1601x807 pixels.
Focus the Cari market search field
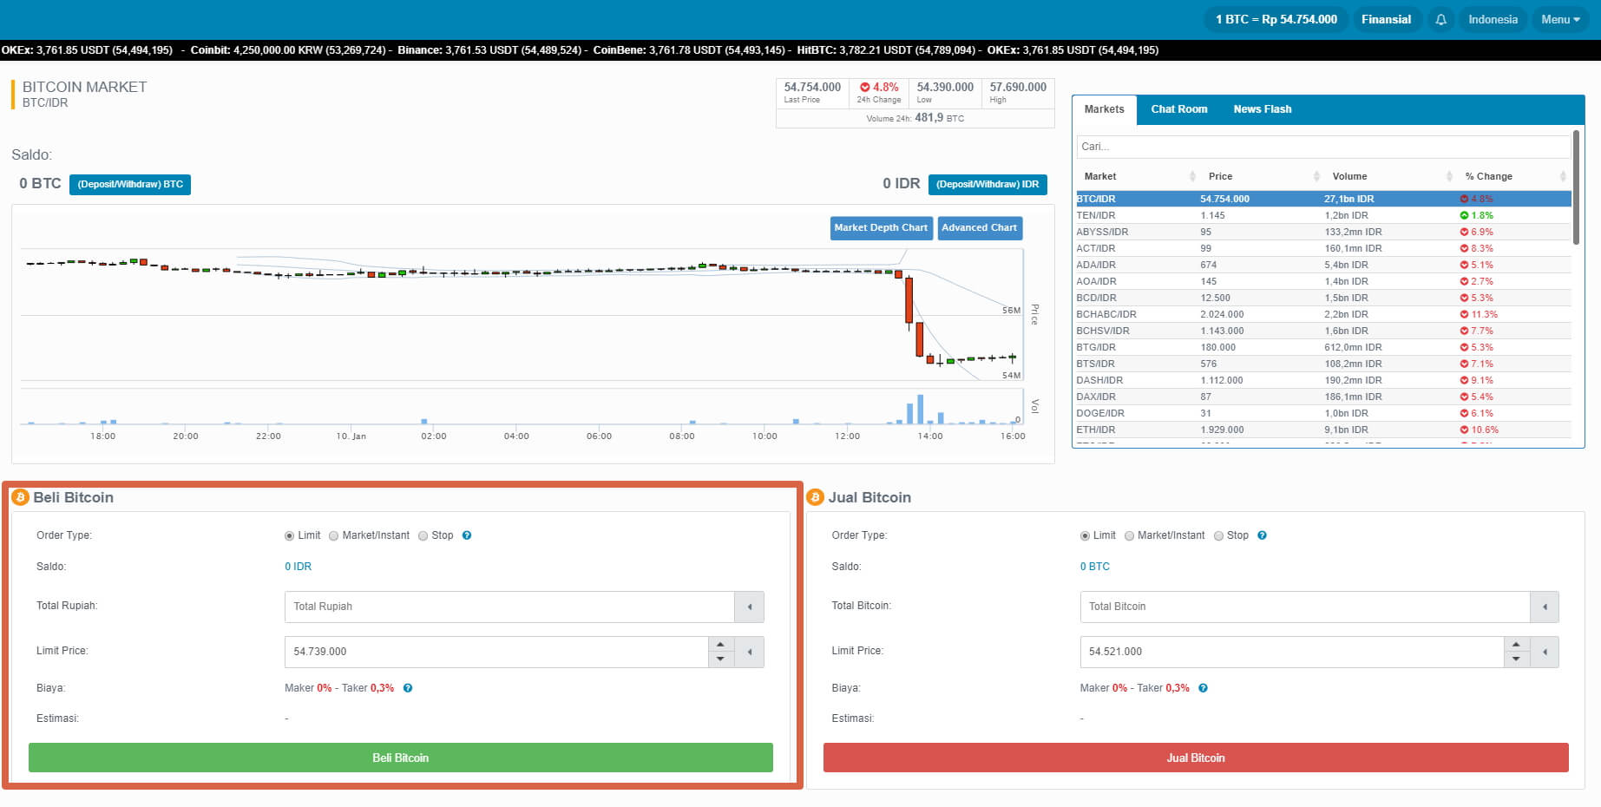(x=1323, y=147)
